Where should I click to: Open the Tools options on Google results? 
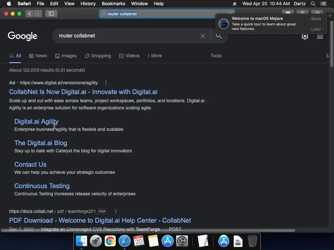coord(216,56)
